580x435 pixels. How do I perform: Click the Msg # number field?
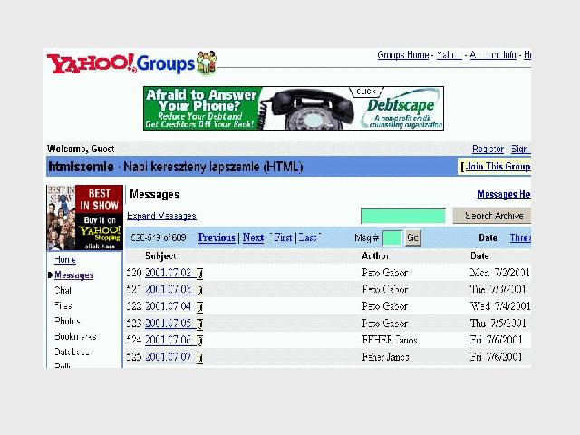392,237
